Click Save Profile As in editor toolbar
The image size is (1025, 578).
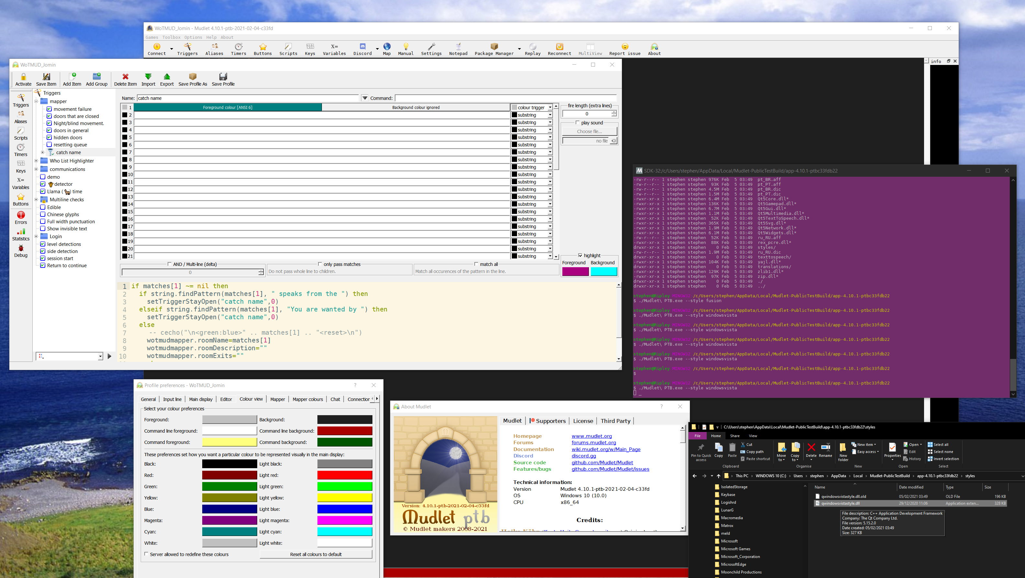click(x=193, y=79)
